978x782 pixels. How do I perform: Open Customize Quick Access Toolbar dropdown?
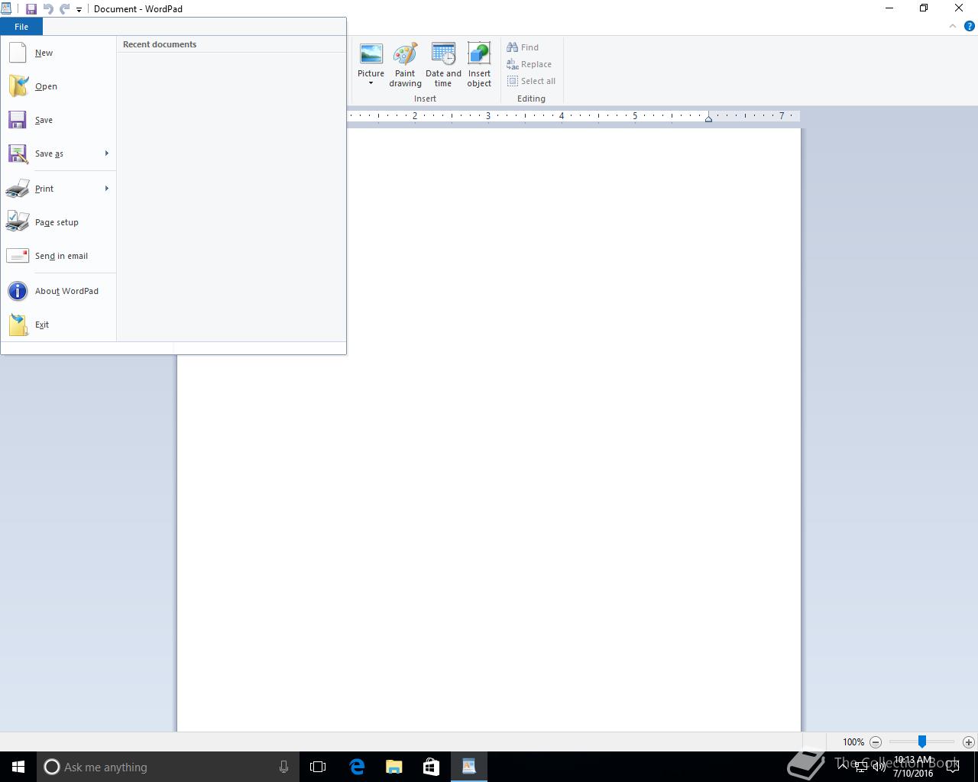(79, 10)
